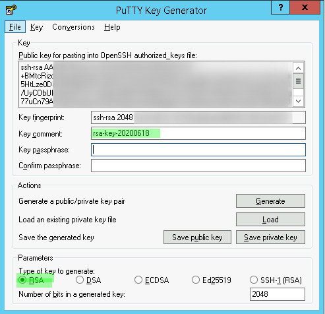Open the File menu
The image size is (325, 314).
15,27
